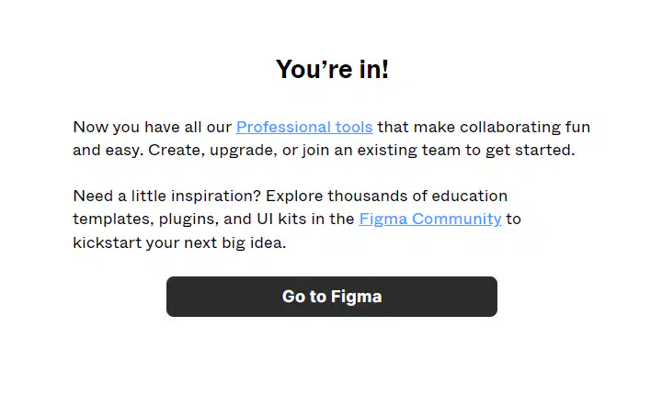Click the word "inspiration?" in the paragraph
The height and width of the screenshot is (394, 662).
(x=216, y=197)
